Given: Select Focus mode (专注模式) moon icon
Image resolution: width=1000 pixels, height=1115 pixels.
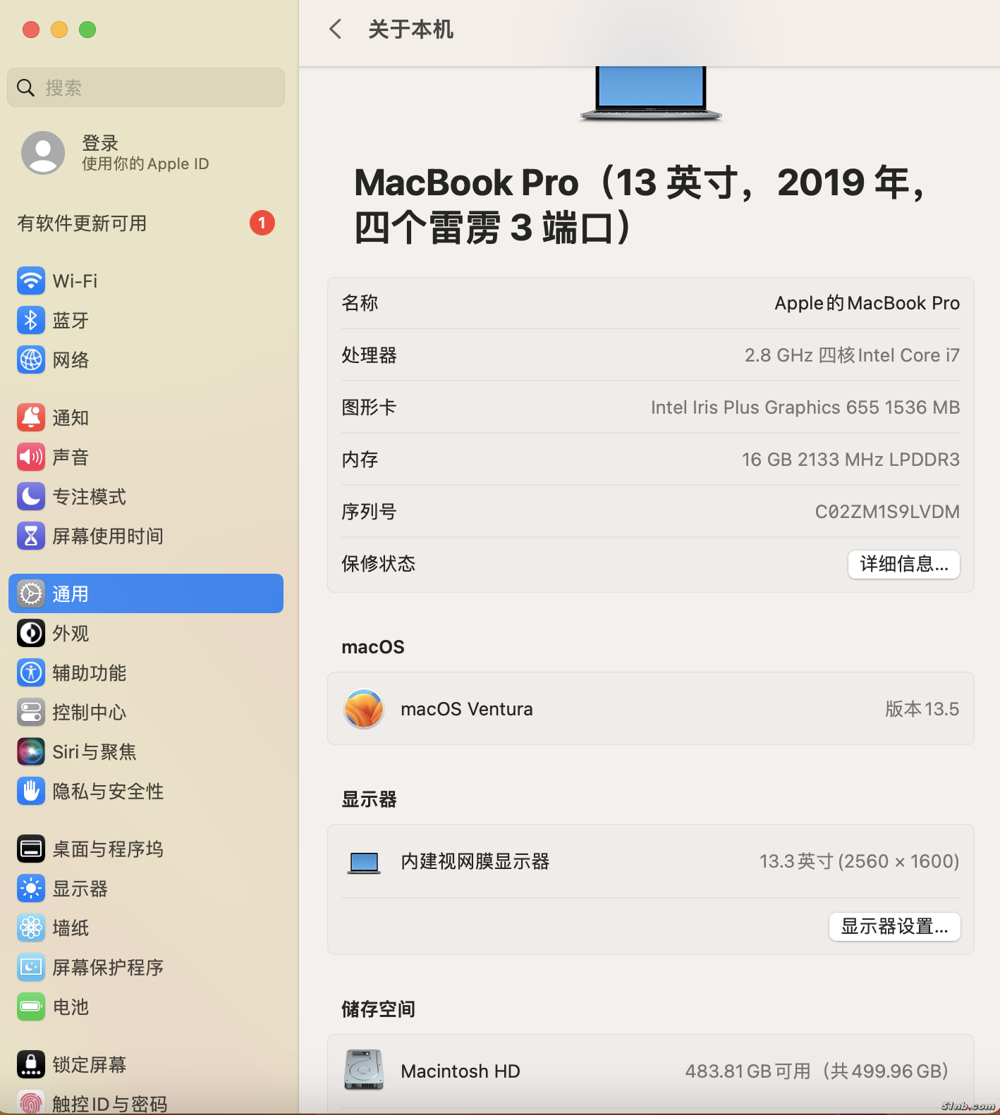Looking at the screenshot, I should pyautogui.click(x=30, y=496).
